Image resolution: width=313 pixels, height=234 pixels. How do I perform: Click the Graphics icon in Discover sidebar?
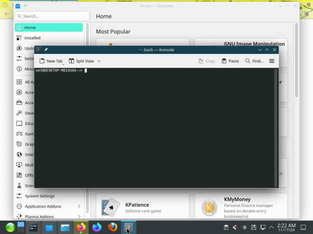(x=19, y=144)
